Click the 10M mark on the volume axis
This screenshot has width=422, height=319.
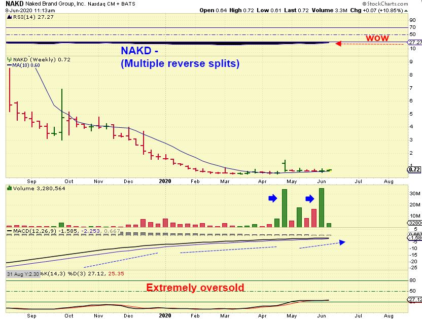pos(415,216)
